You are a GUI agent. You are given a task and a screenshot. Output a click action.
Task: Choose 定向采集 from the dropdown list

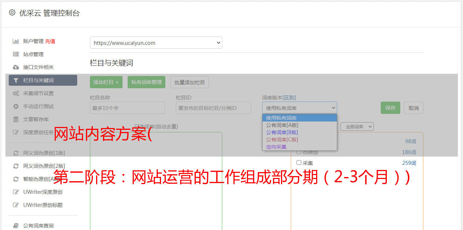coord(299,147)
